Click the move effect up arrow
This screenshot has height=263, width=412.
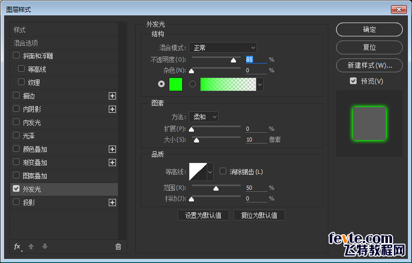click(31, 247)
